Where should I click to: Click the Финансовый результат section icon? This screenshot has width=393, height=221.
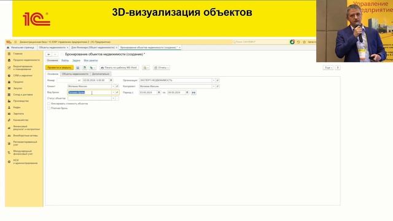(x=9, y=128)
